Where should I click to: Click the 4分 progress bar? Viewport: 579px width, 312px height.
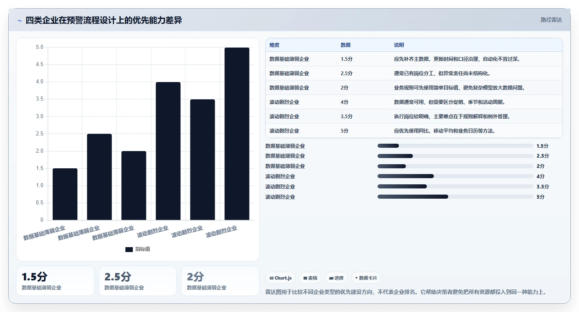[x=455, y=177]
